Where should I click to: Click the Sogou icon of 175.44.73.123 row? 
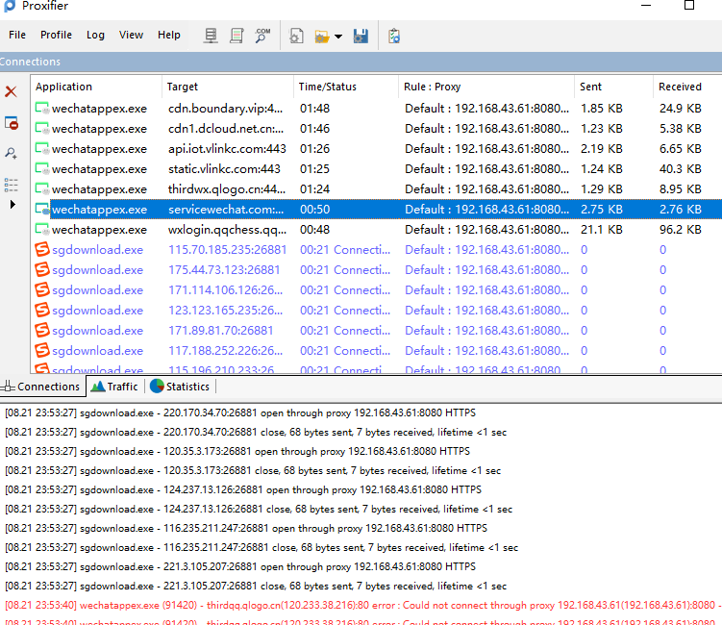[42, 269]
